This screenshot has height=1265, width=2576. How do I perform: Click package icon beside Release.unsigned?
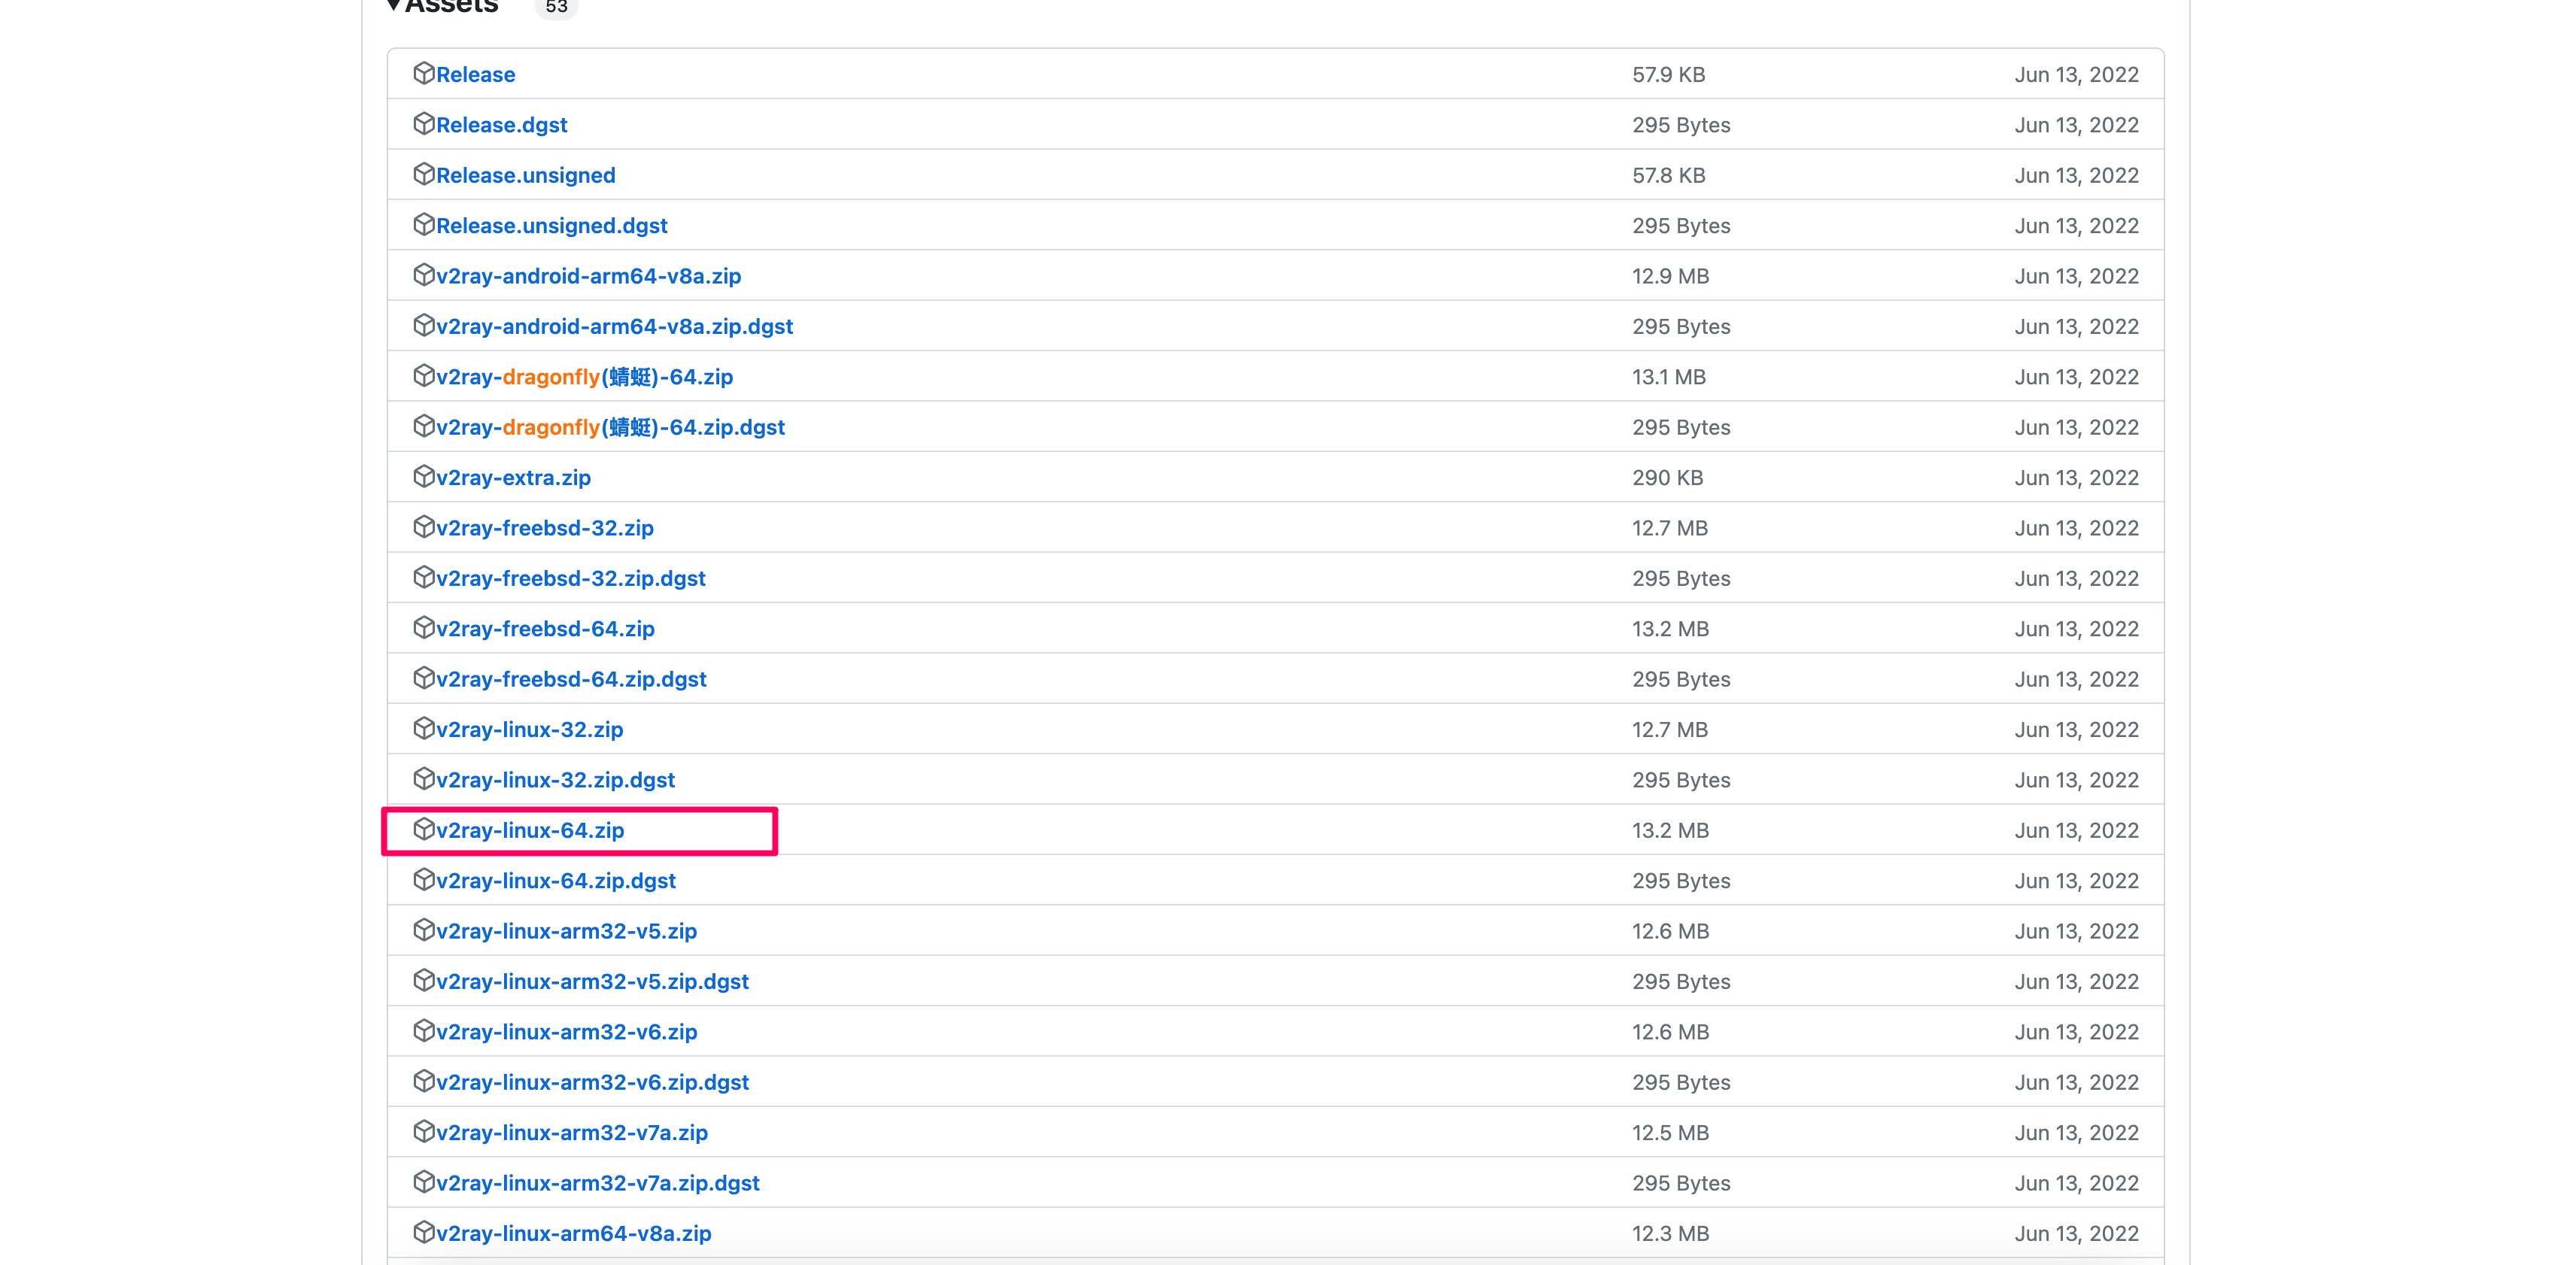click(423, 174)
